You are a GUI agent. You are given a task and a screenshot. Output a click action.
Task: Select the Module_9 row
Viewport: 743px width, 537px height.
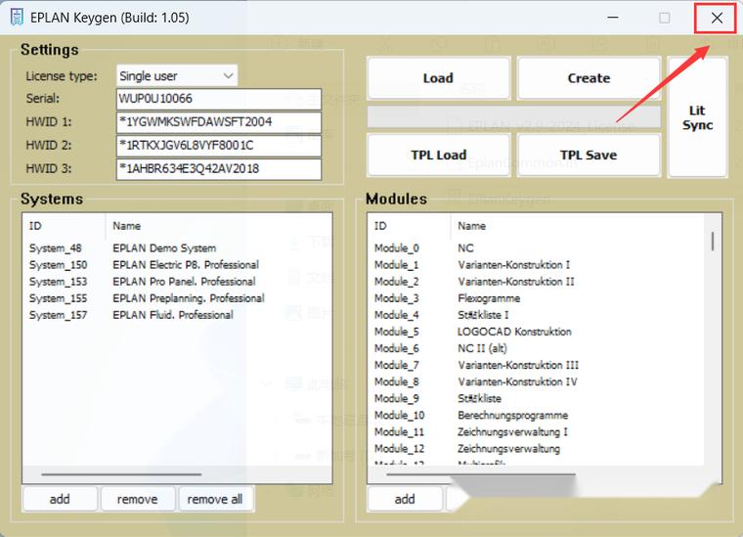[x=536, y=399]
